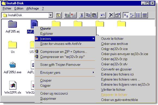Image resolution: width=158 pixels, height=105 pixels.
Task: Select the Us folder icon
Action: (x=13, y=45)
